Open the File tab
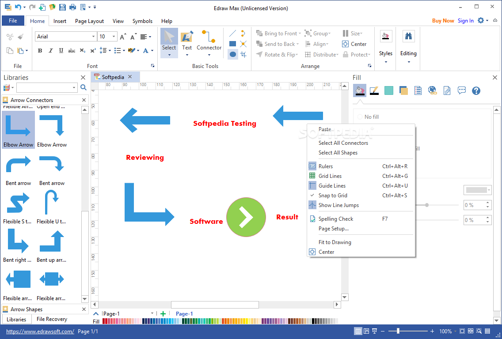Image resolution: width=502 pixels, height=339 pixels. pos(13,21)
